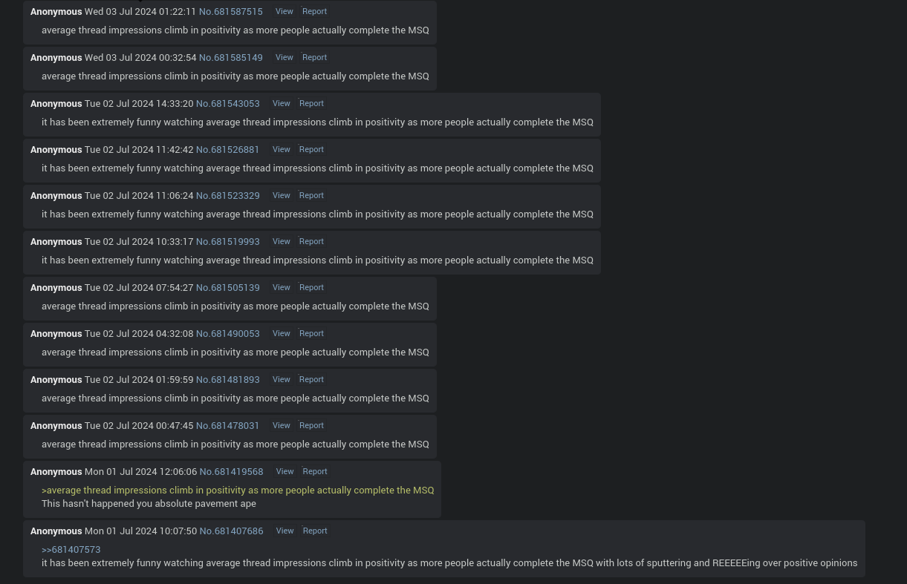
Task: Click View for post No.681543053
Action: [282, 103]
